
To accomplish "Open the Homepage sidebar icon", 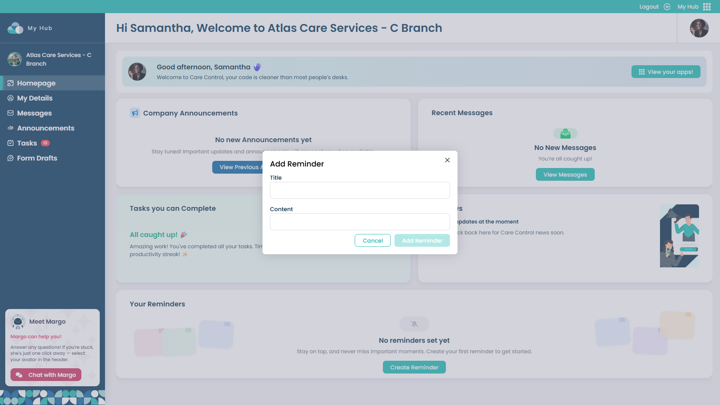I will pyautogui.click(x=10, y=83).
